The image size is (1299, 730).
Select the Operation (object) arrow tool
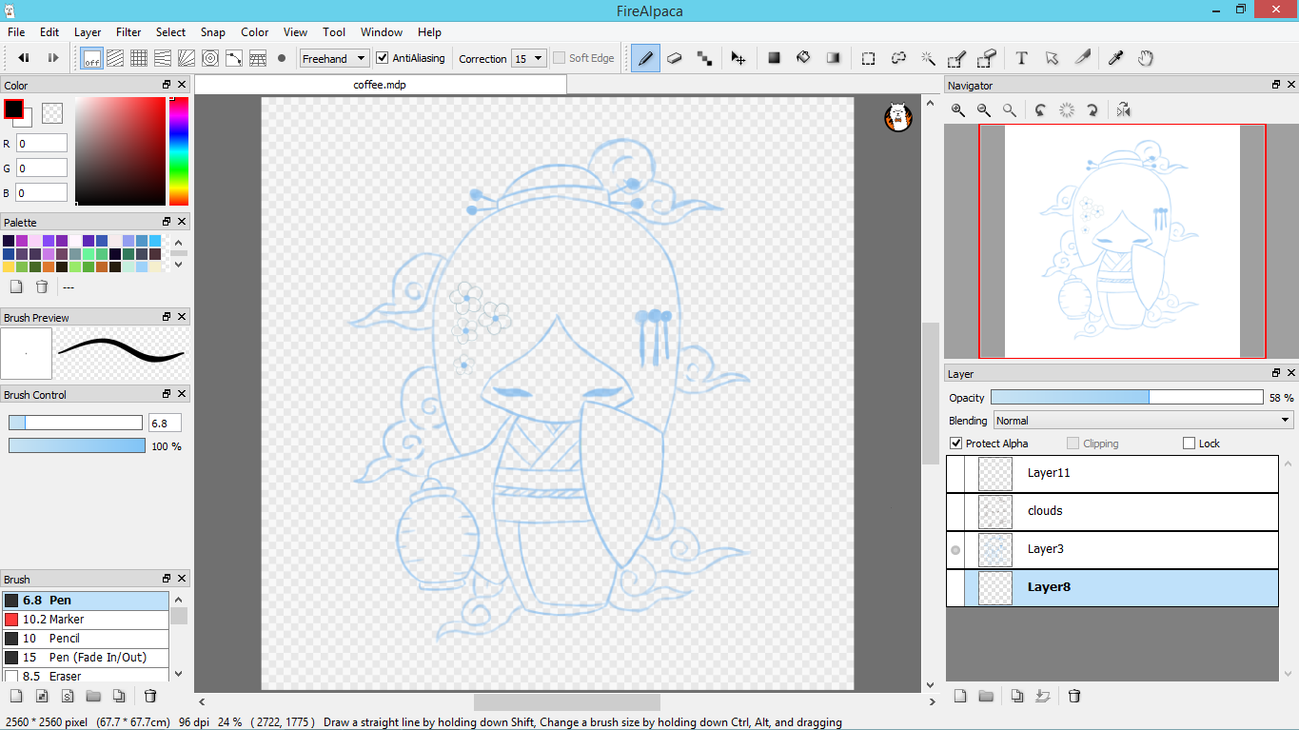click(x=1052, y=58)
